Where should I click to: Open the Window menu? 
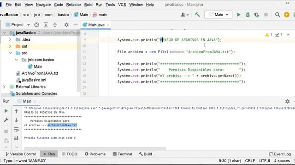pyautogui.click(x=136, y=5)
